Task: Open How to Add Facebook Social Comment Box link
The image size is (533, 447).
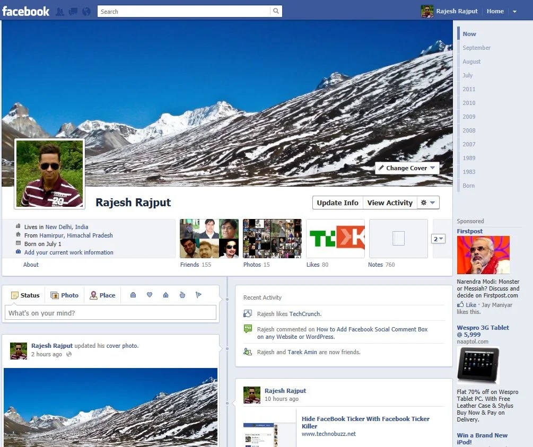Action: click(343, 333)
